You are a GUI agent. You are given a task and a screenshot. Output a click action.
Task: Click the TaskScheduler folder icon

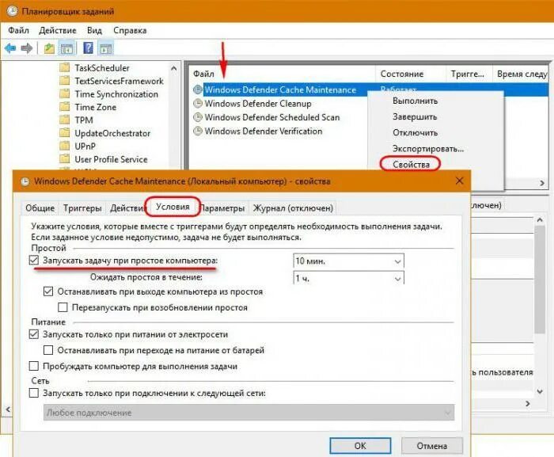pos(64,67)
